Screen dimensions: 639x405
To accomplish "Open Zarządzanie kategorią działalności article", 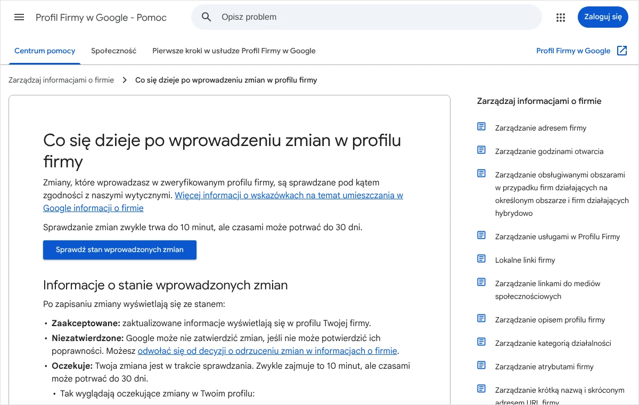I will click(x=553, y=343).
